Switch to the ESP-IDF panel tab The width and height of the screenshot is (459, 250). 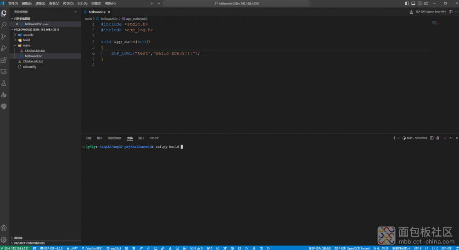tap(154, 138)
